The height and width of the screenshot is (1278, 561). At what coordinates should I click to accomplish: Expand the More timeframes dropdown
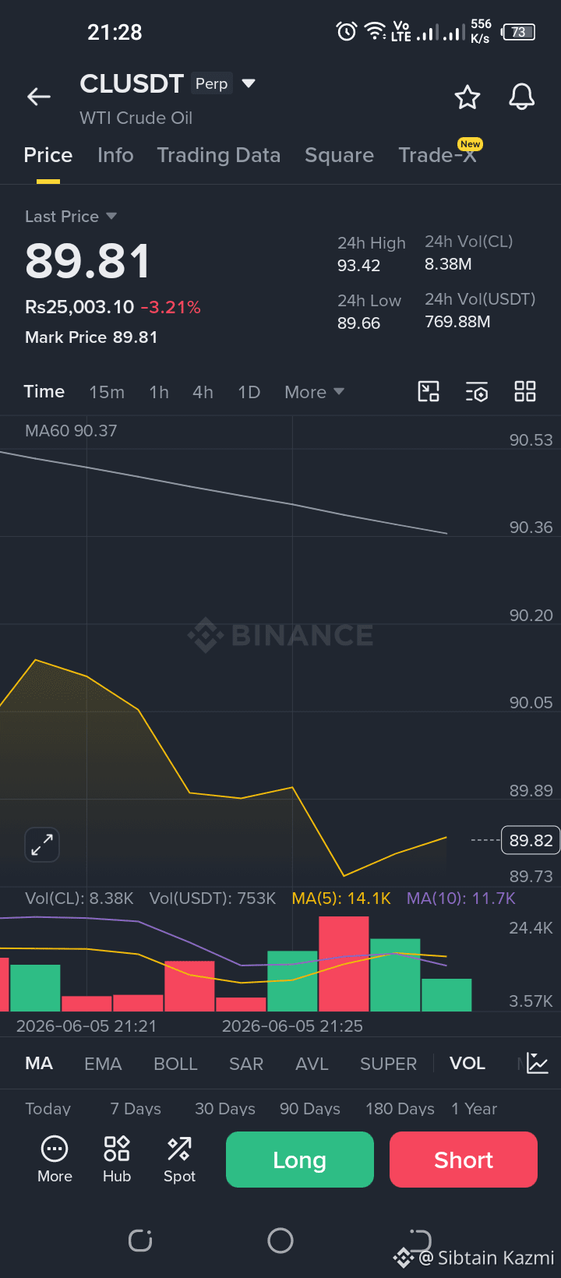pyautogui.click(x=315, y=392)
